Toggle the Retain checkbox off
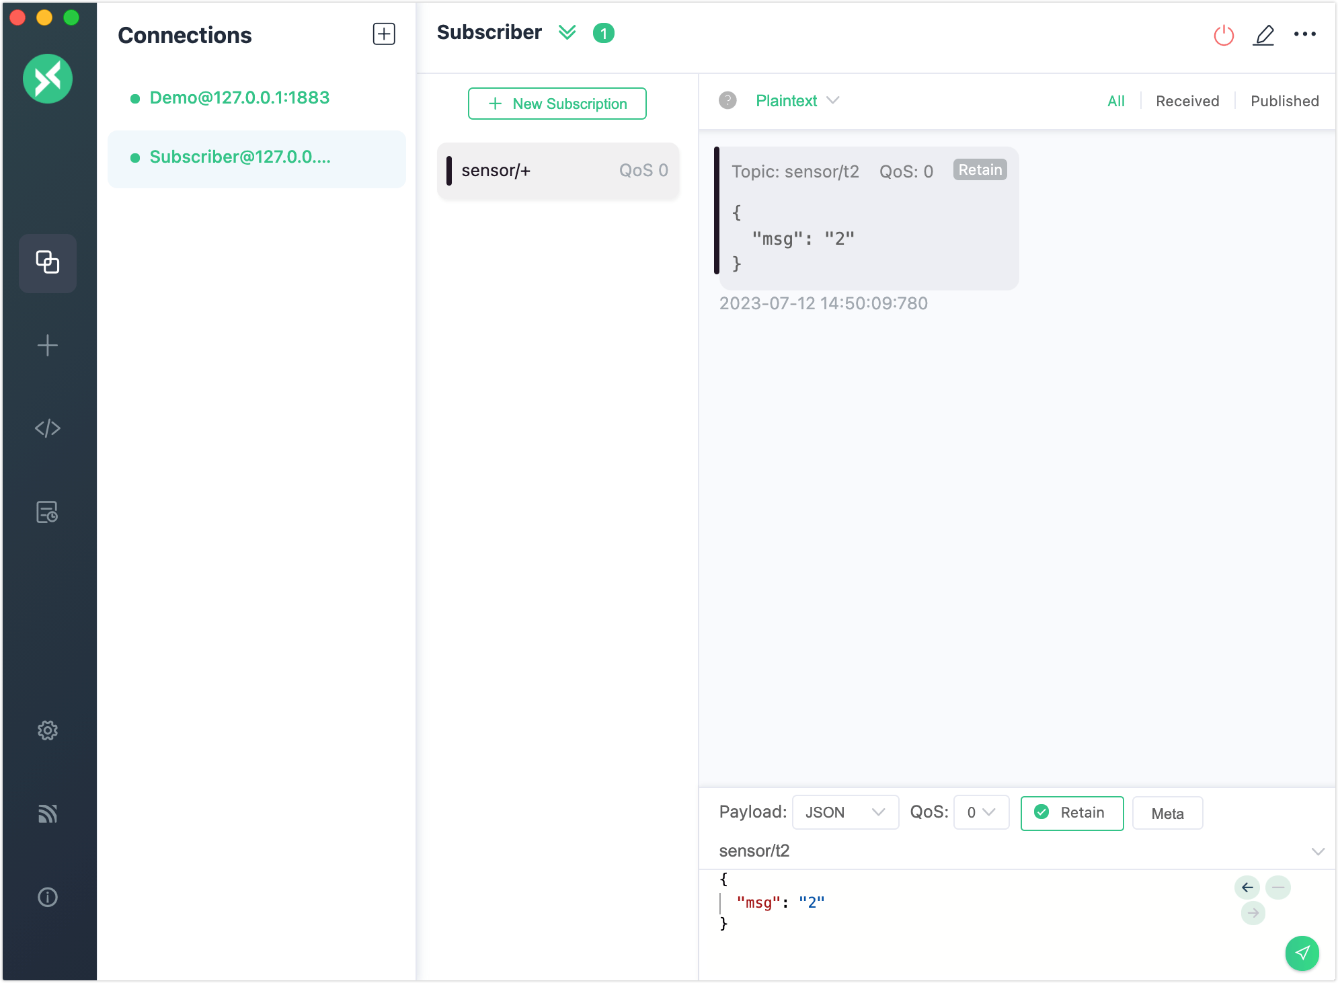1338x983 pixels. point(1071,813)
